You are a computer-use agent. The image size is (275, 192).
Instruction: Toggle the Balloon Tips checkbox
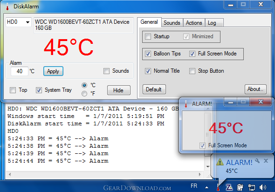point(148,54)
